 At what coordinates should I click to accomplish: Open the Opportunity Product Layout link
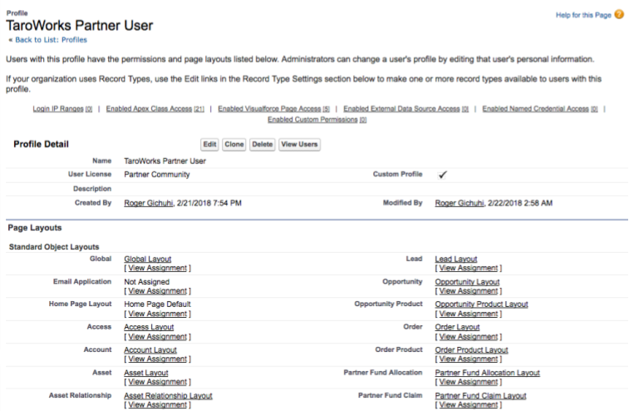pyautogui.click(x=481, y=305)
